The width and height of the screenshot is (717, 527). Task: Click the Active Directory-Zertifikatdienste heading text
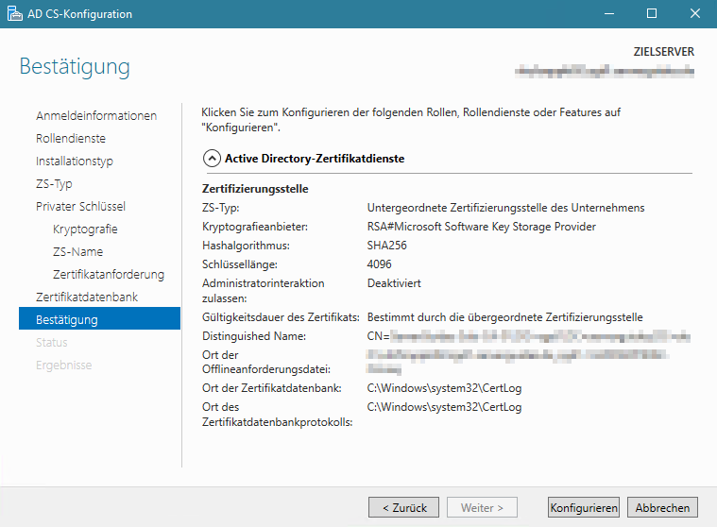(315, 159)
